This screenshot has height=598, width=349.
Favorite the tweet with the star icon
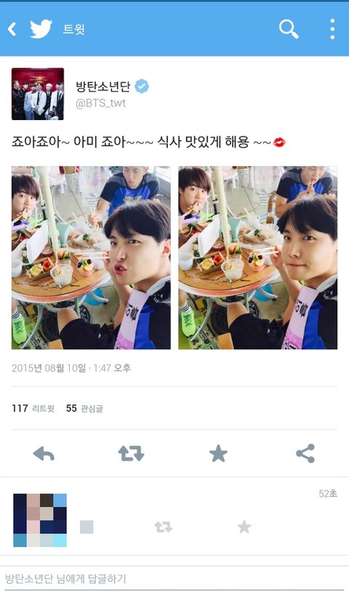point(218,454)
